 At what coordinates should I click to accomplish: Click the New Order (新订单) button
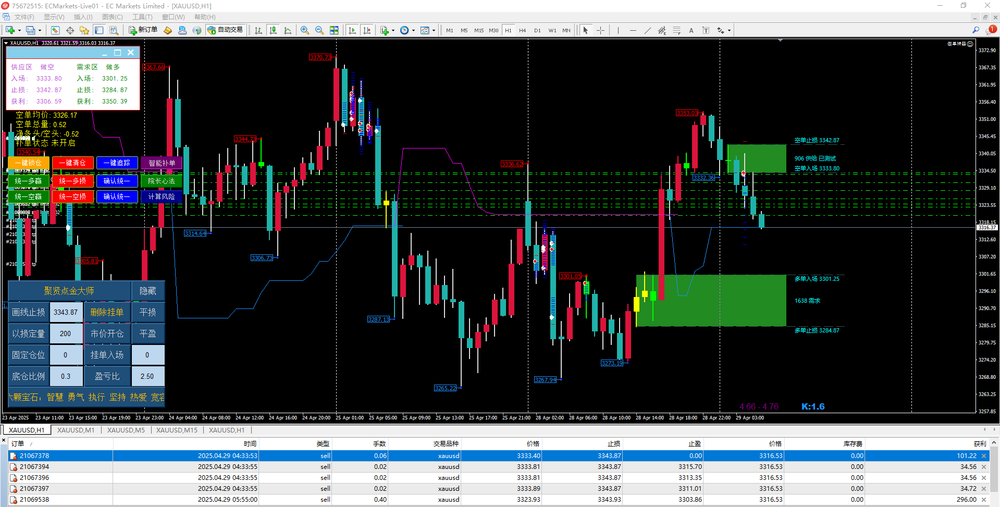(x=143, y=30)
